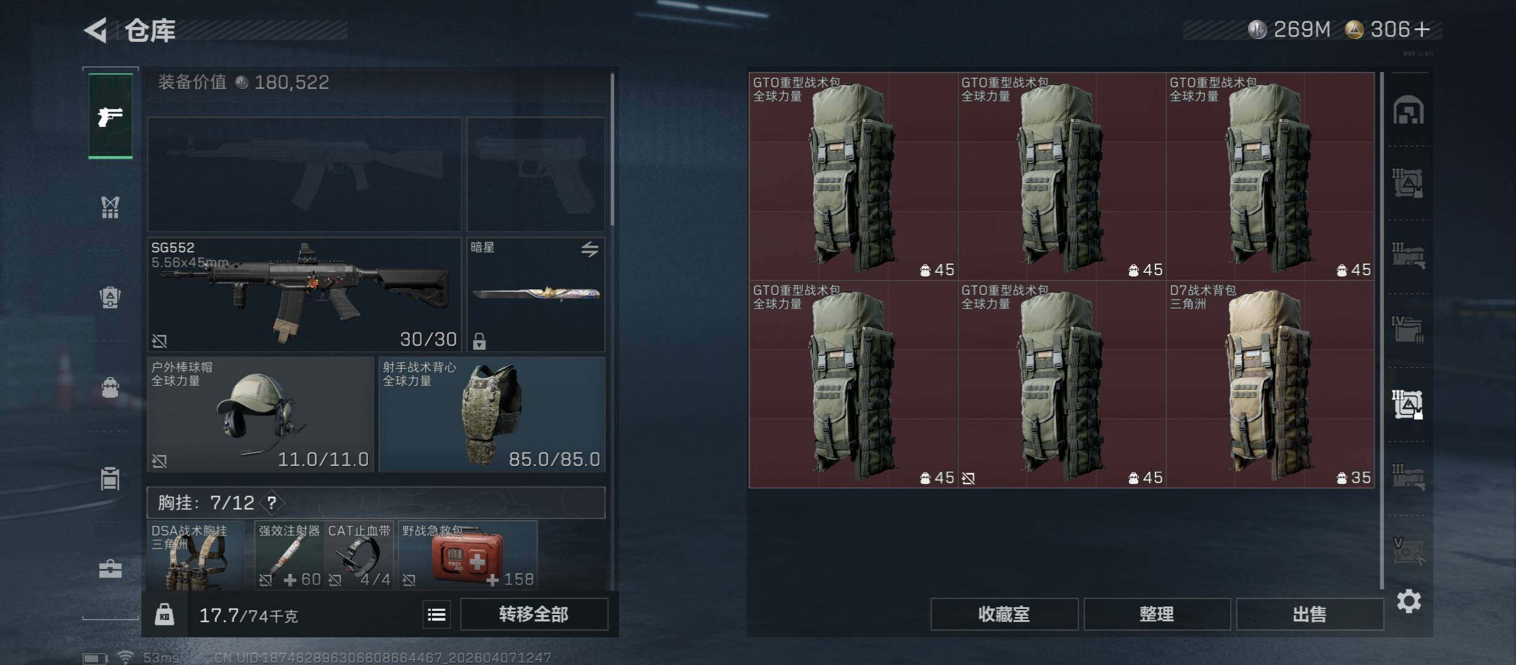Click the 整理 sort button
Screen dimensions: 1516x665
coord(1157,614)
